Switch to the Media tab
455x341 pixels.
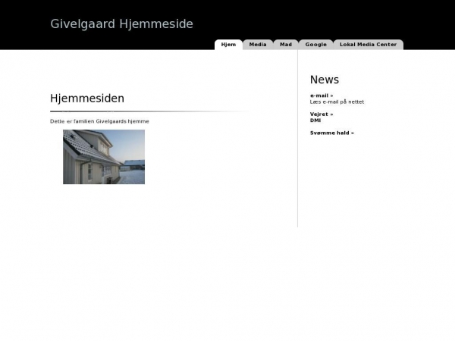point(258,45)
